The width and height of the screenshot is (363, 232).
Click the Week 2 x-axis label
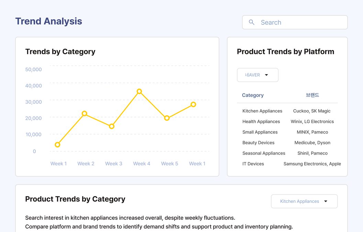(86, 164)
